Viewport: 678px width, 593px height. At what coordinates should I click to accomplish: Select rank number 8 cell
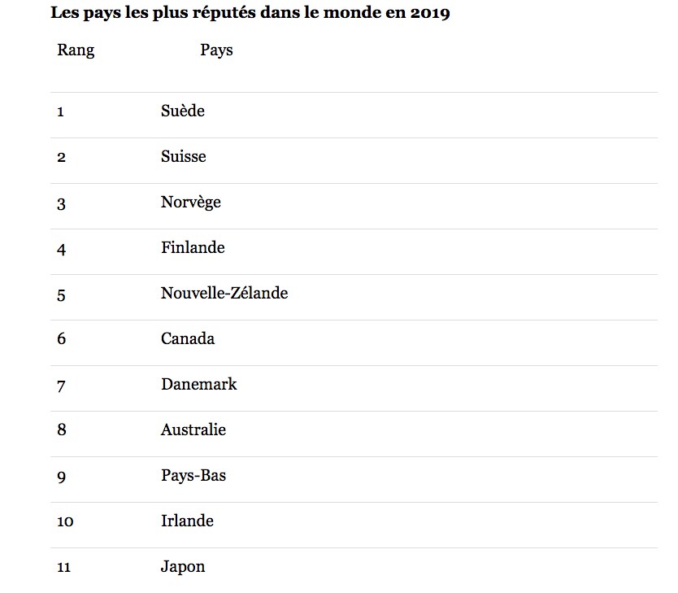[x=62, y=429]
